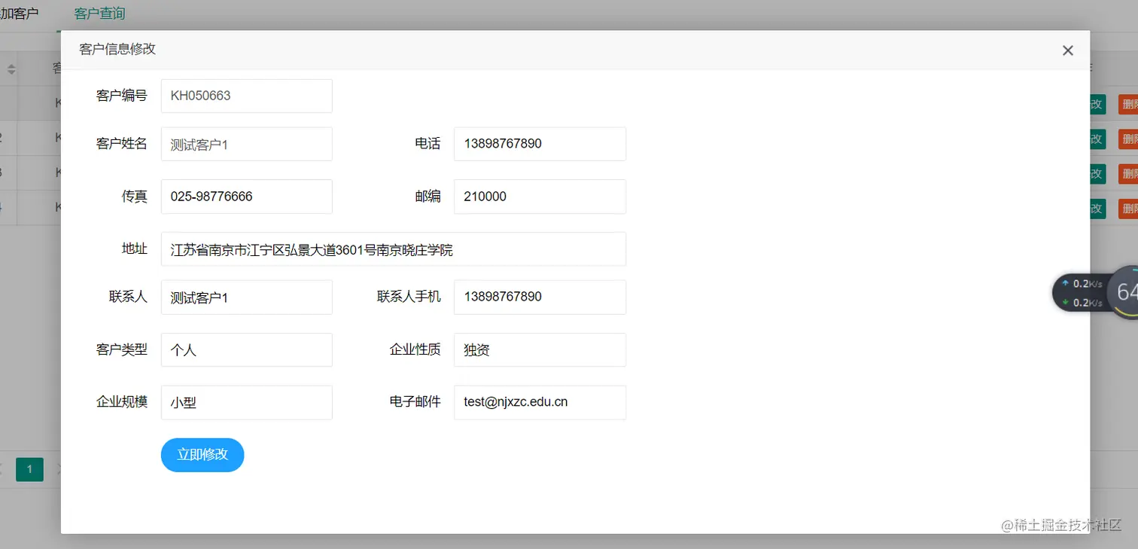Screen dimensions: 1138x549
Task: Focus the 电子邮件 field with test@njxzc.edu.cn
Action: pyautogui.click(x=540, y=403)
